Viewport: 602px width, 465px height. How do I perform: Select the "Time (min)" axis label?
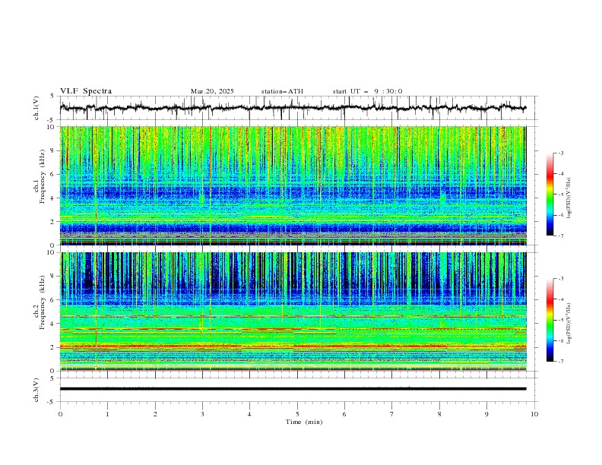[x=304, y=422]
